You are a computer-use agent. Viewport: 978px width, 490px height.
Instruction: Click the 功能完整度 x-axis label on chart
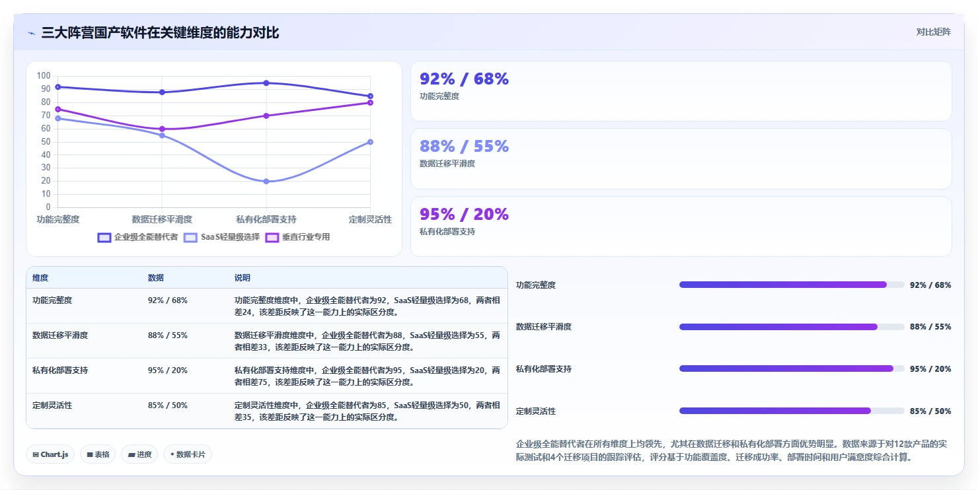click(x=58, y=219)
